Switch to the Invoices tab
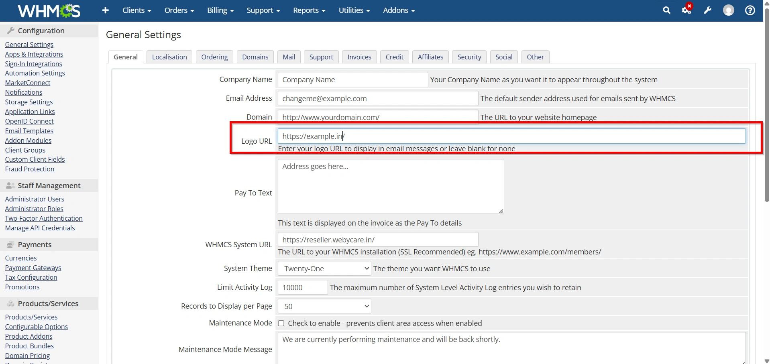Screen dimensions: 770x364 pos(359,57)
